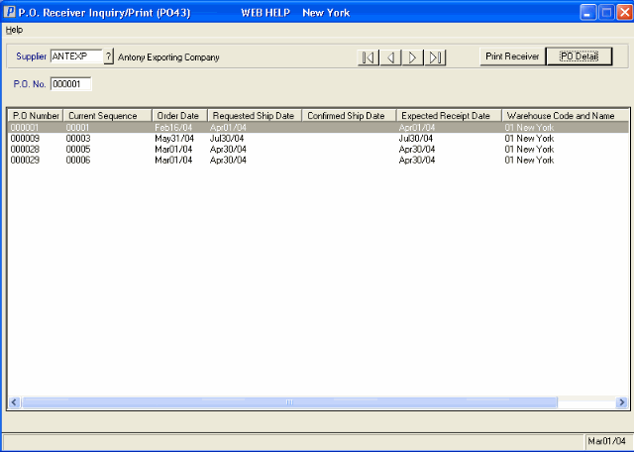Click sequence 00003 cell
The height and width of the screenshot is (452, 634).
[78, 139]
